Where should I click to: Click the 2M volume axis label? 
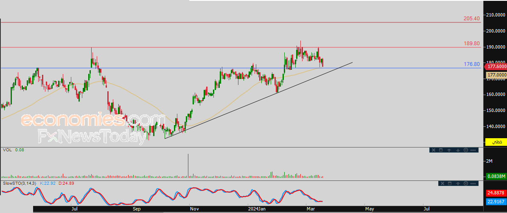[489, 161]
